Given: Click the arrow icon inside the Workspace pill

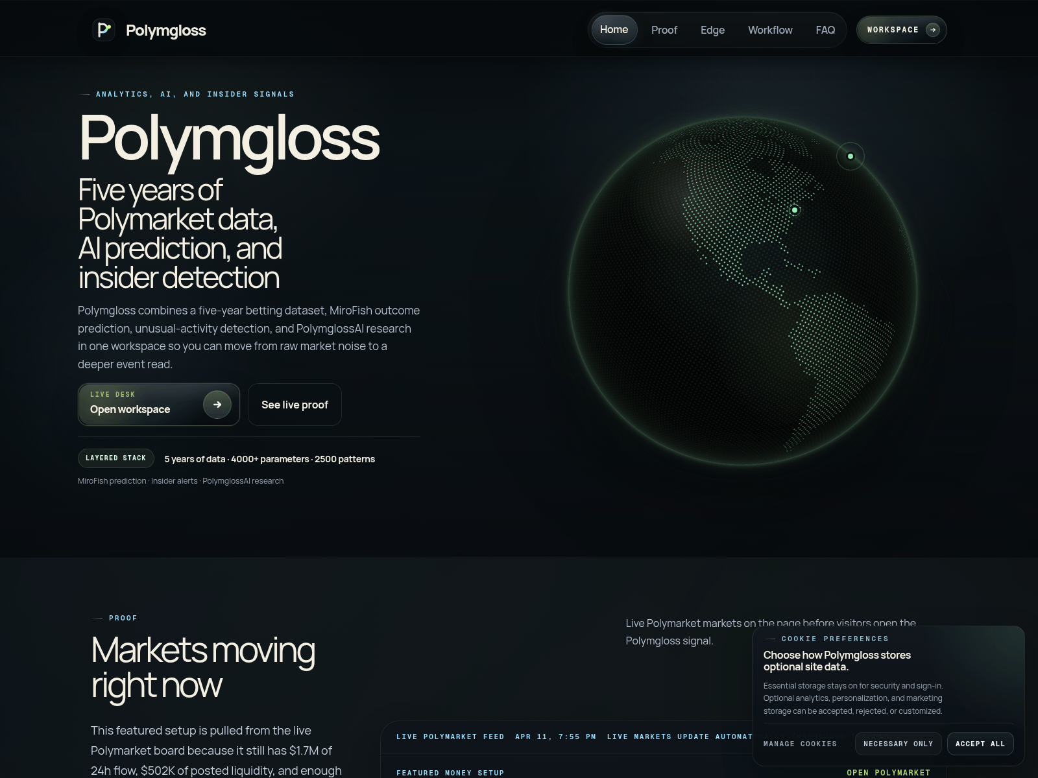Looking at the screenshot, I should pos(933,29).
